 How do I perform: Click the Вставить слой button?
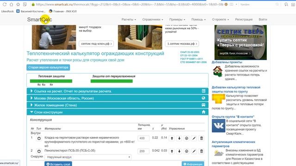[58, 164]
